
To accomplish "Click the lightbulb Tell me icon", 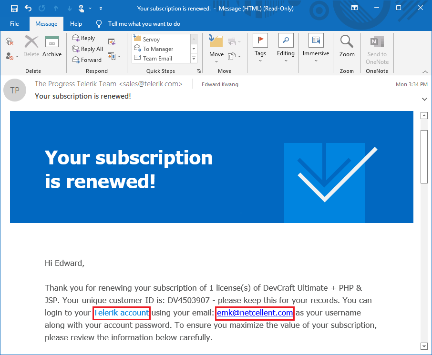I will [99, 24].
